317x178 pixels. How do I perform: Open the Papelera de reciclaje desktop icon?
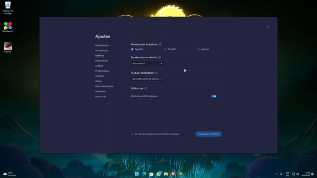(x=8, y=8)
